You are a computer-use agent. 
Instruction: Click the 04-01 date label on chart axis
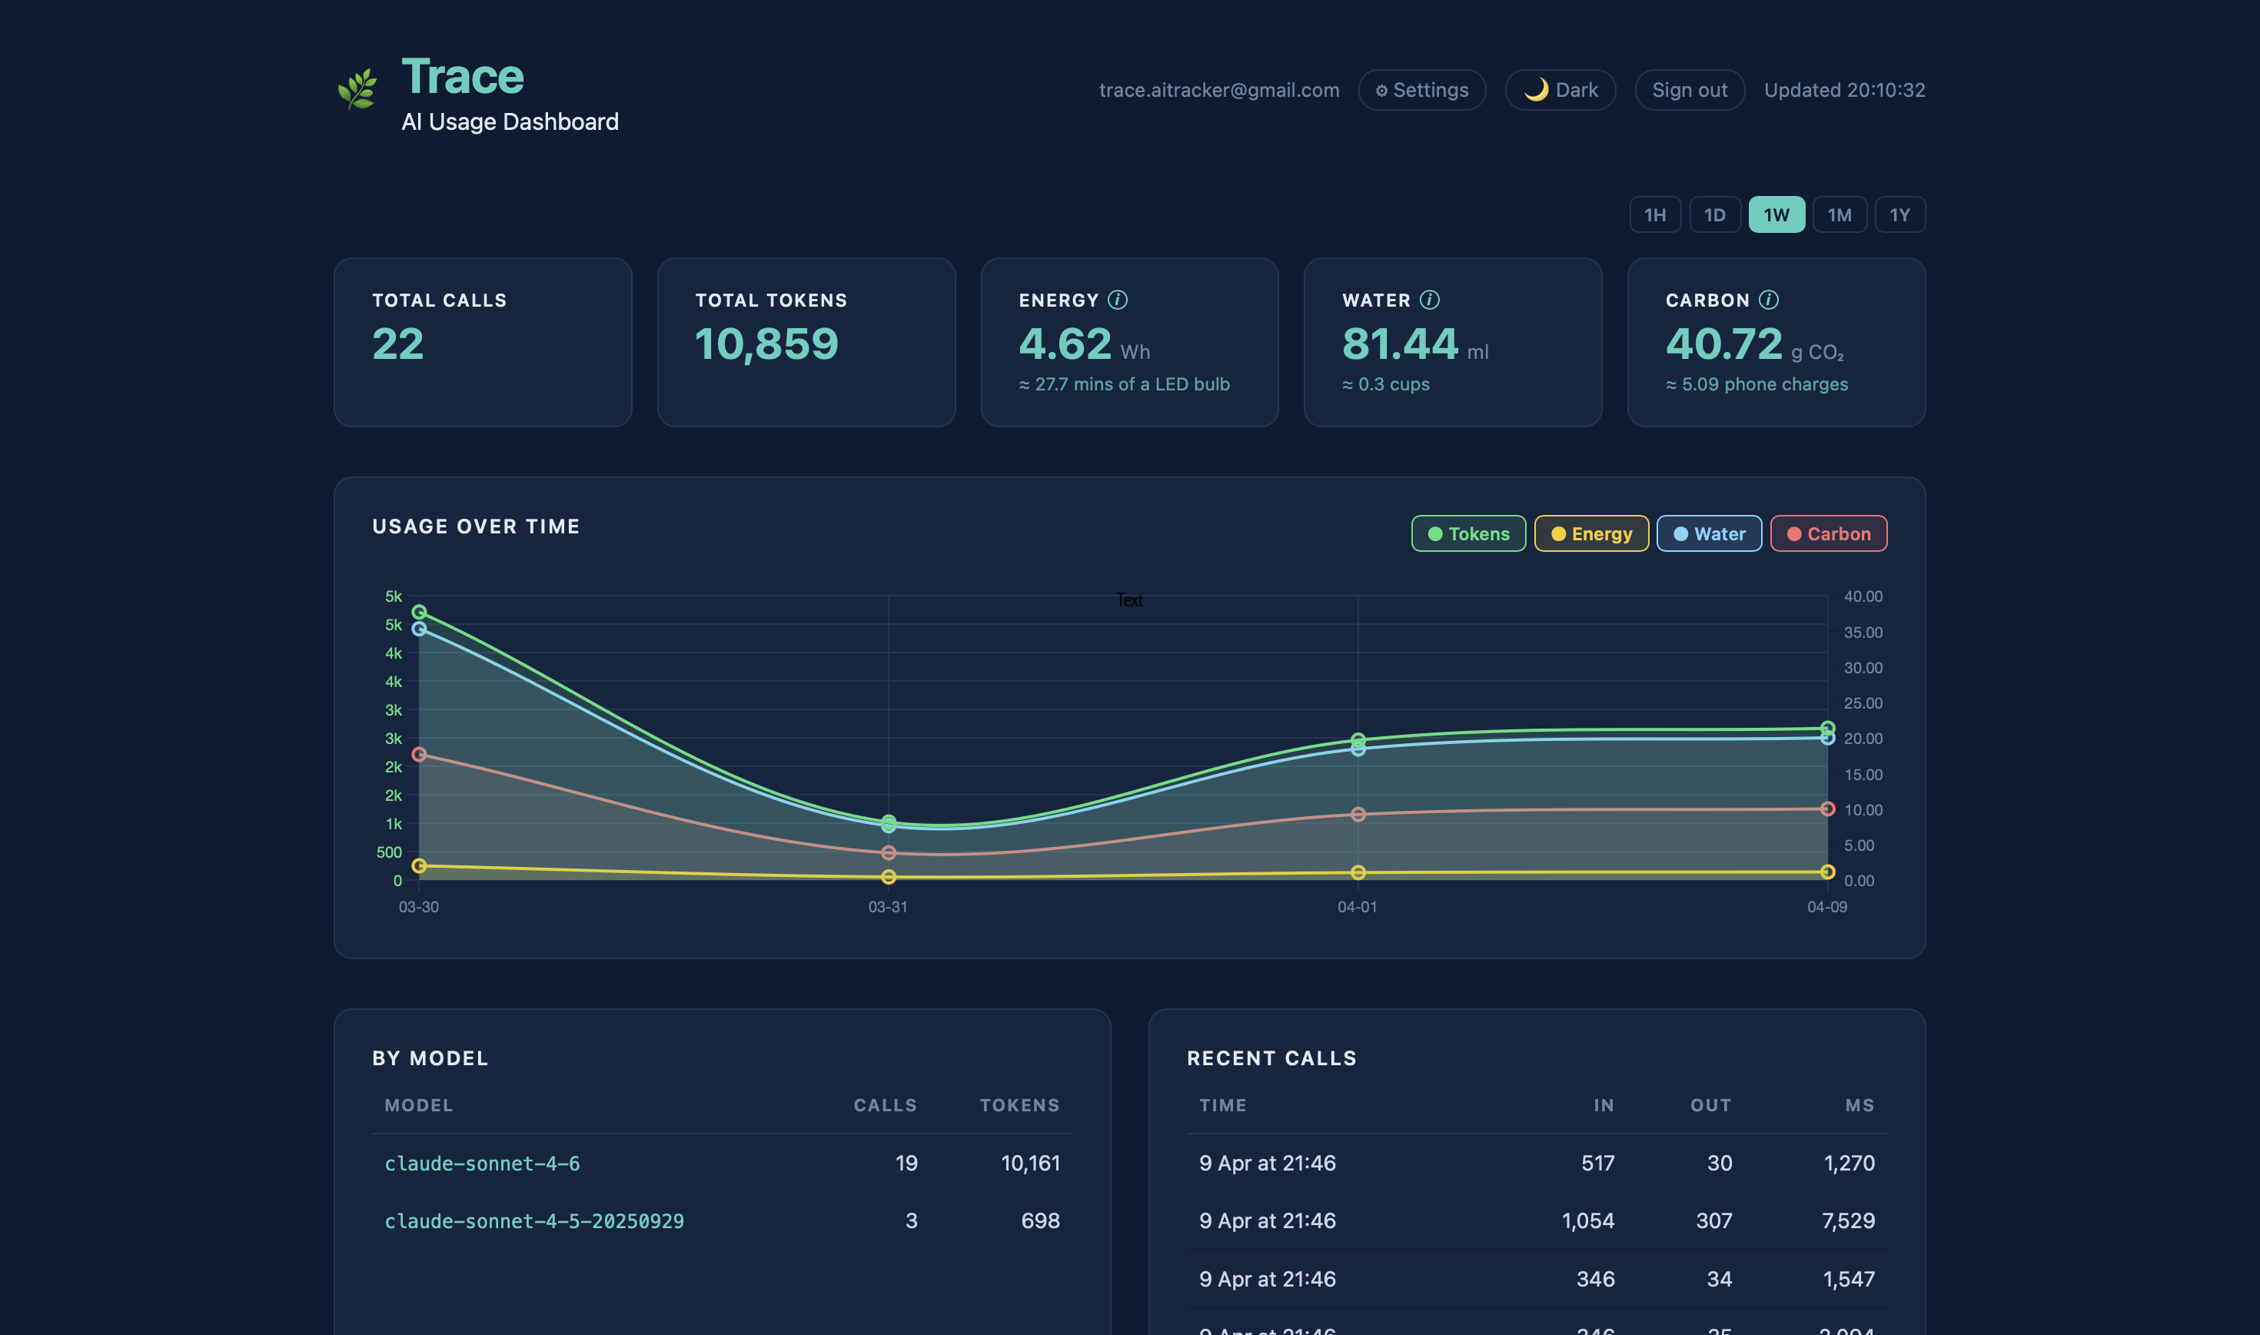pyautogui.click(x=1357, y=907)
